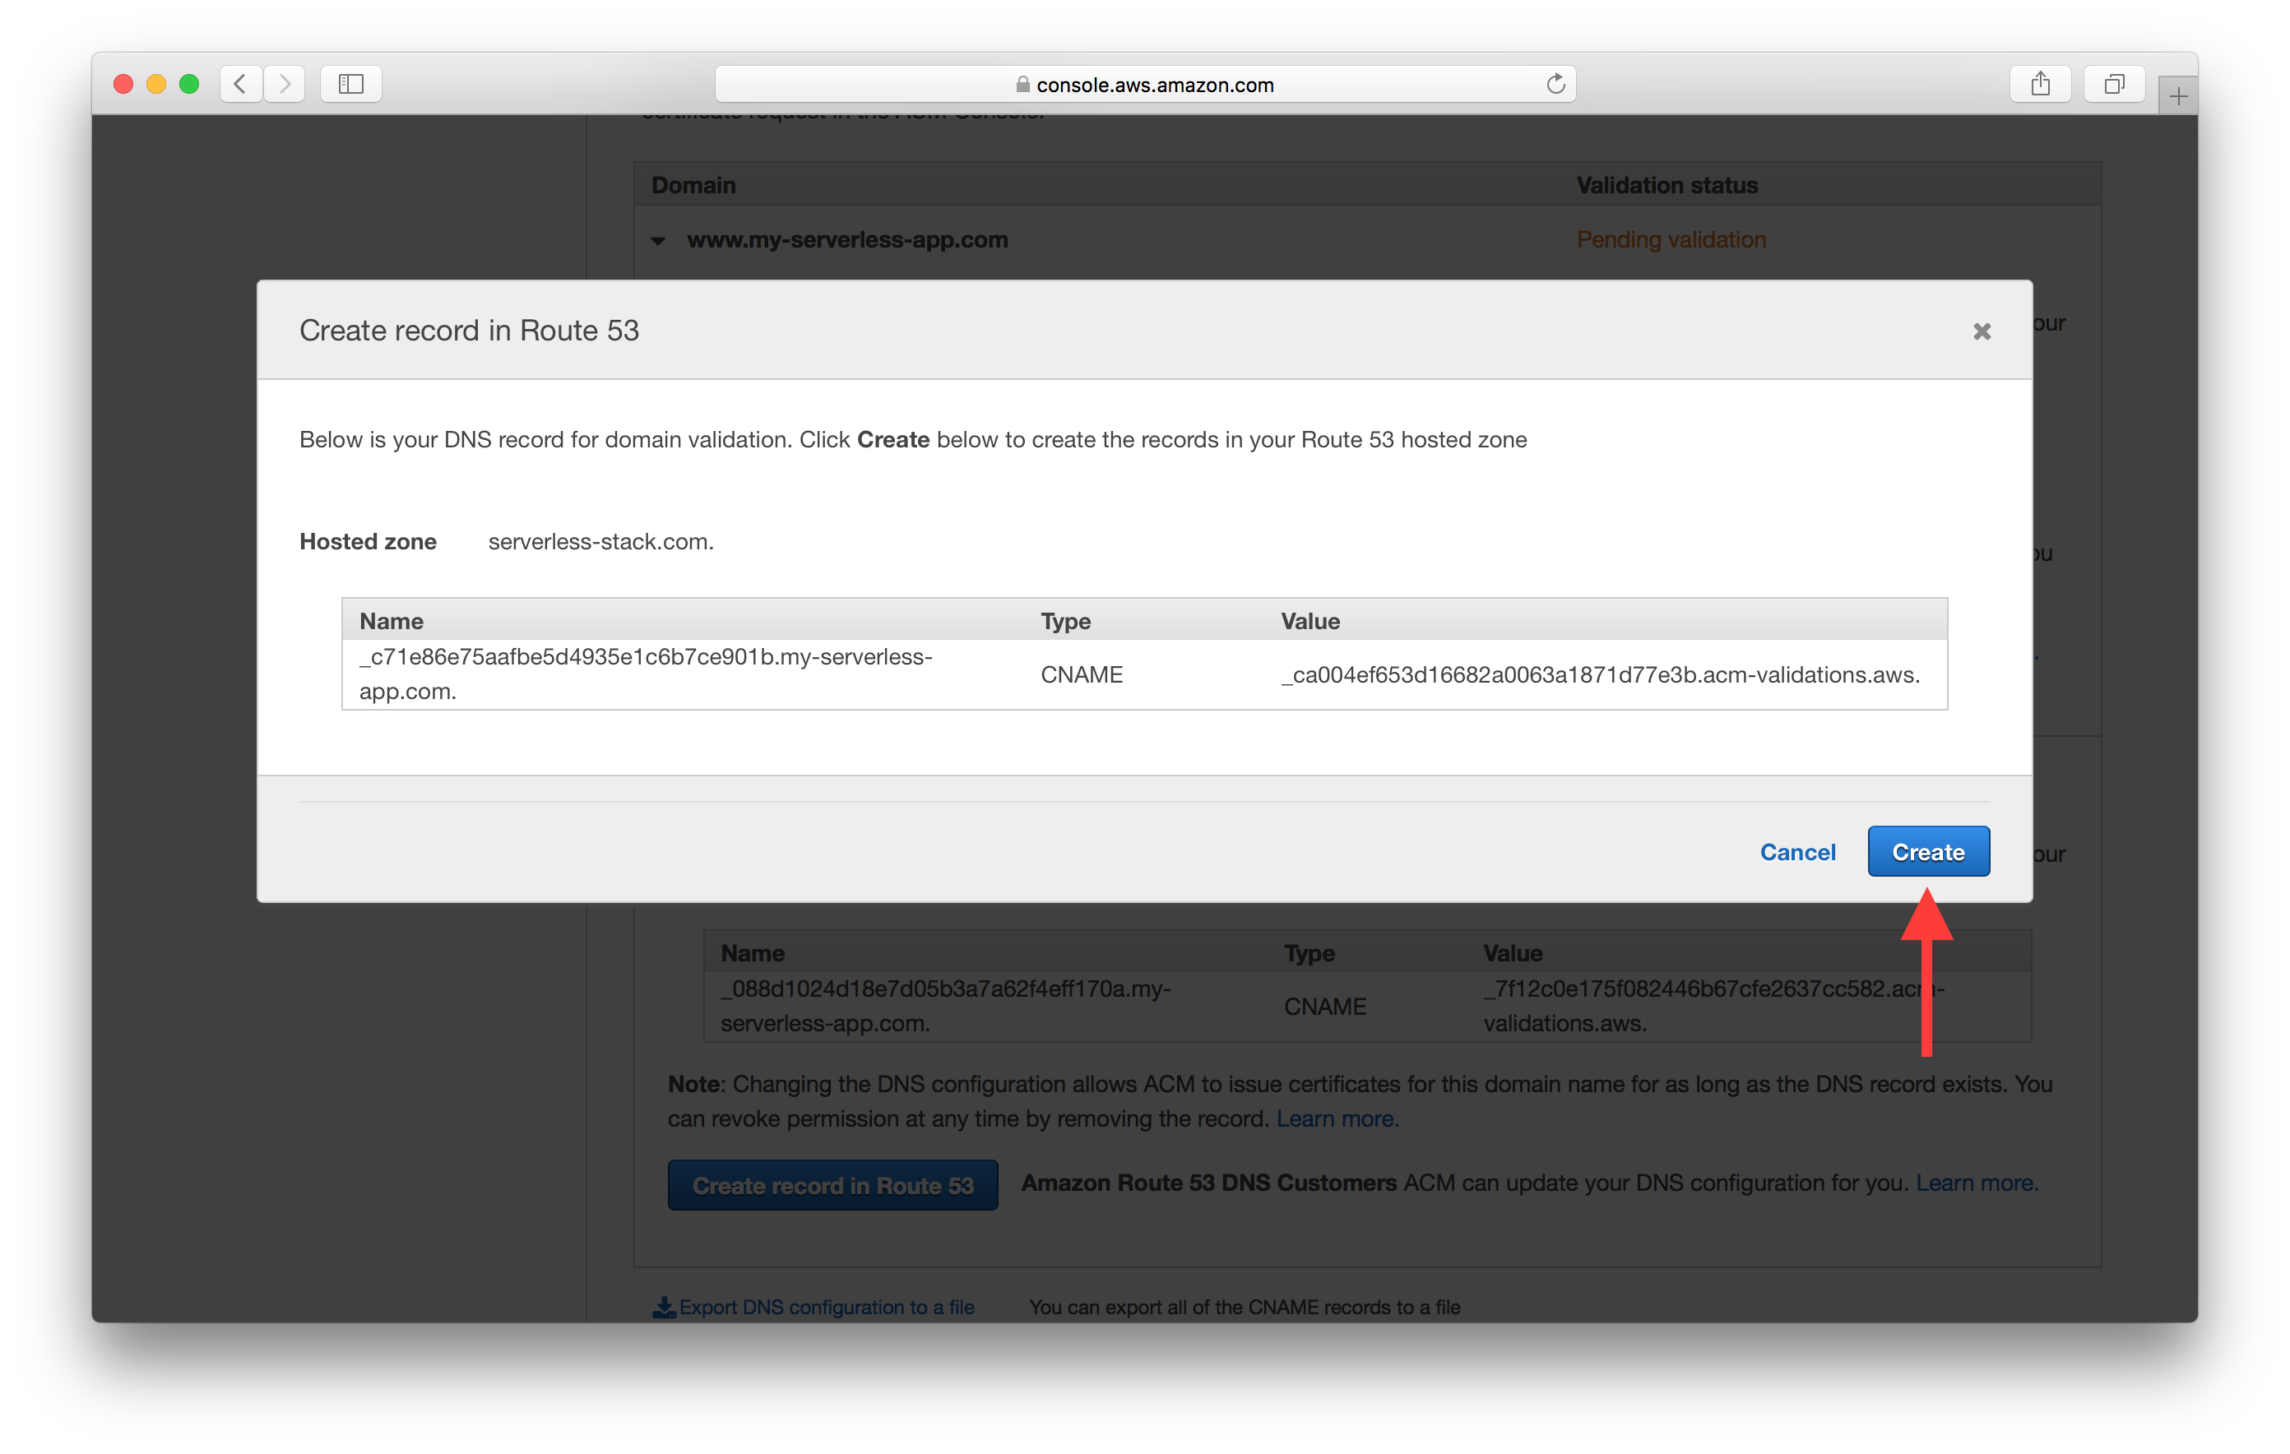2290x1454 pixels.
Task: Open Learn more link after the Note
Action: tap(1336, 1118)
